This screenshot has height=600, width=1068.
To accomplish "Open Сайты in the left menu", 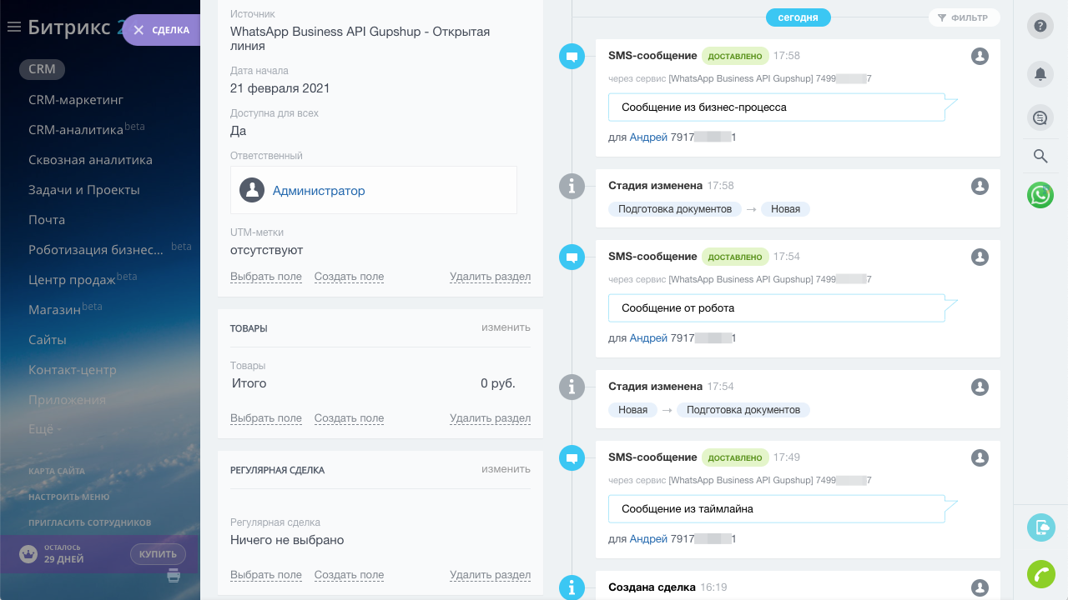I will click(x=48, y=340).
